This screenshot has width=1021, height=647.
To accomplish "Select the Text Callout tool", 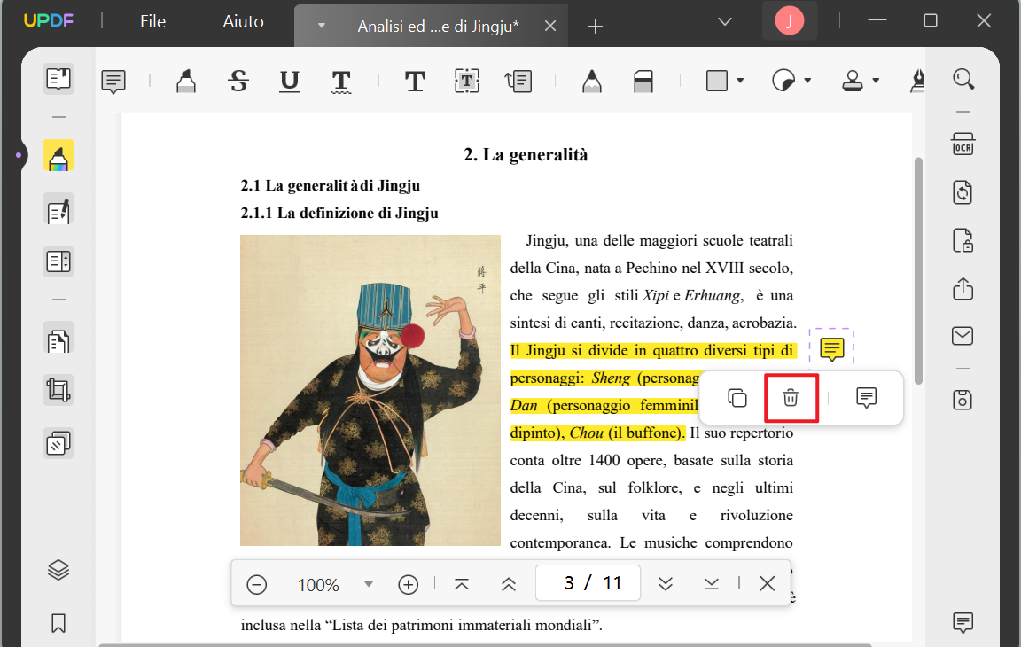I will [518, 82].
